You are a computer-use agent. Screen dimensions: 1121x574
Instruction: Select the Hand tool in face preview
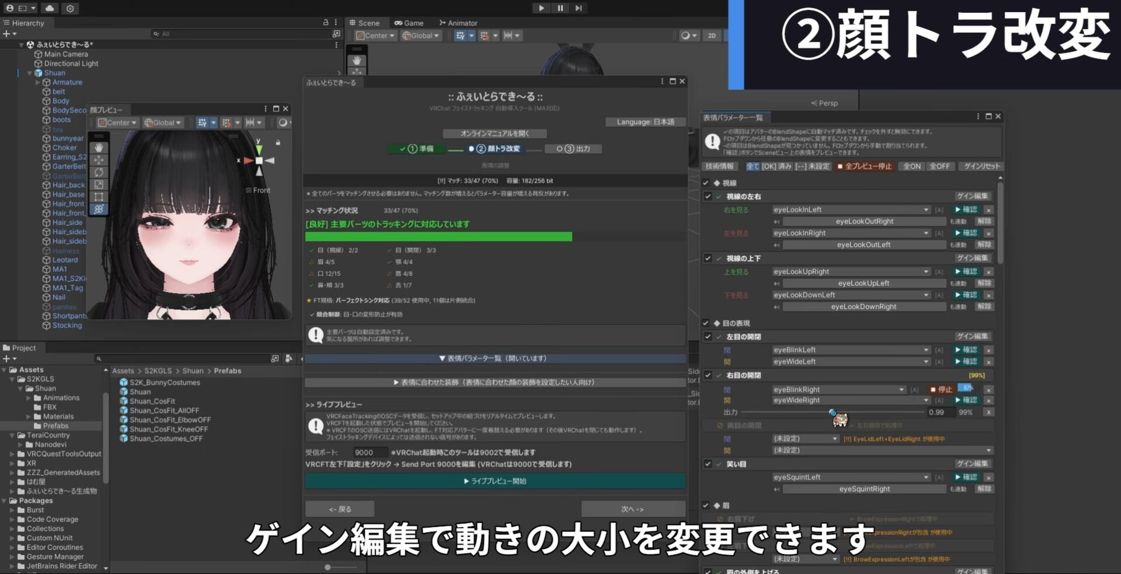coord(99,148)
